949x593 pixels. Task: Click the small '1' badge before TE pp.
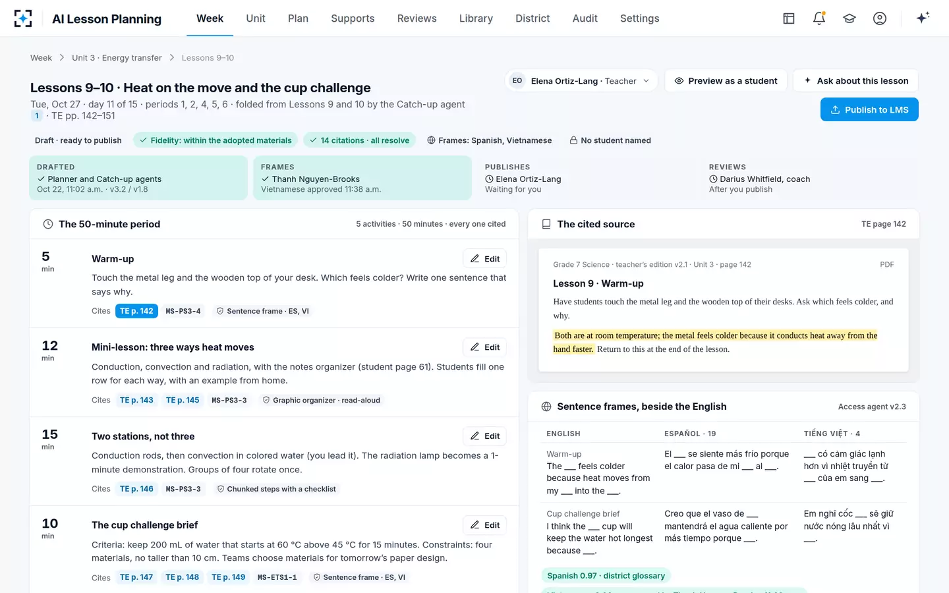point(37,116)
